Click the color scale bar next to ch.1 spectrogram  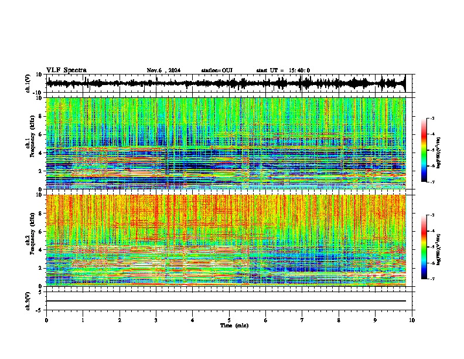[x=424, y=150]
